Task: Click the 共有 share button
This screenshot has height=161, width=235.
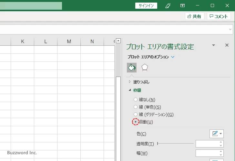Action: point(195,16)
